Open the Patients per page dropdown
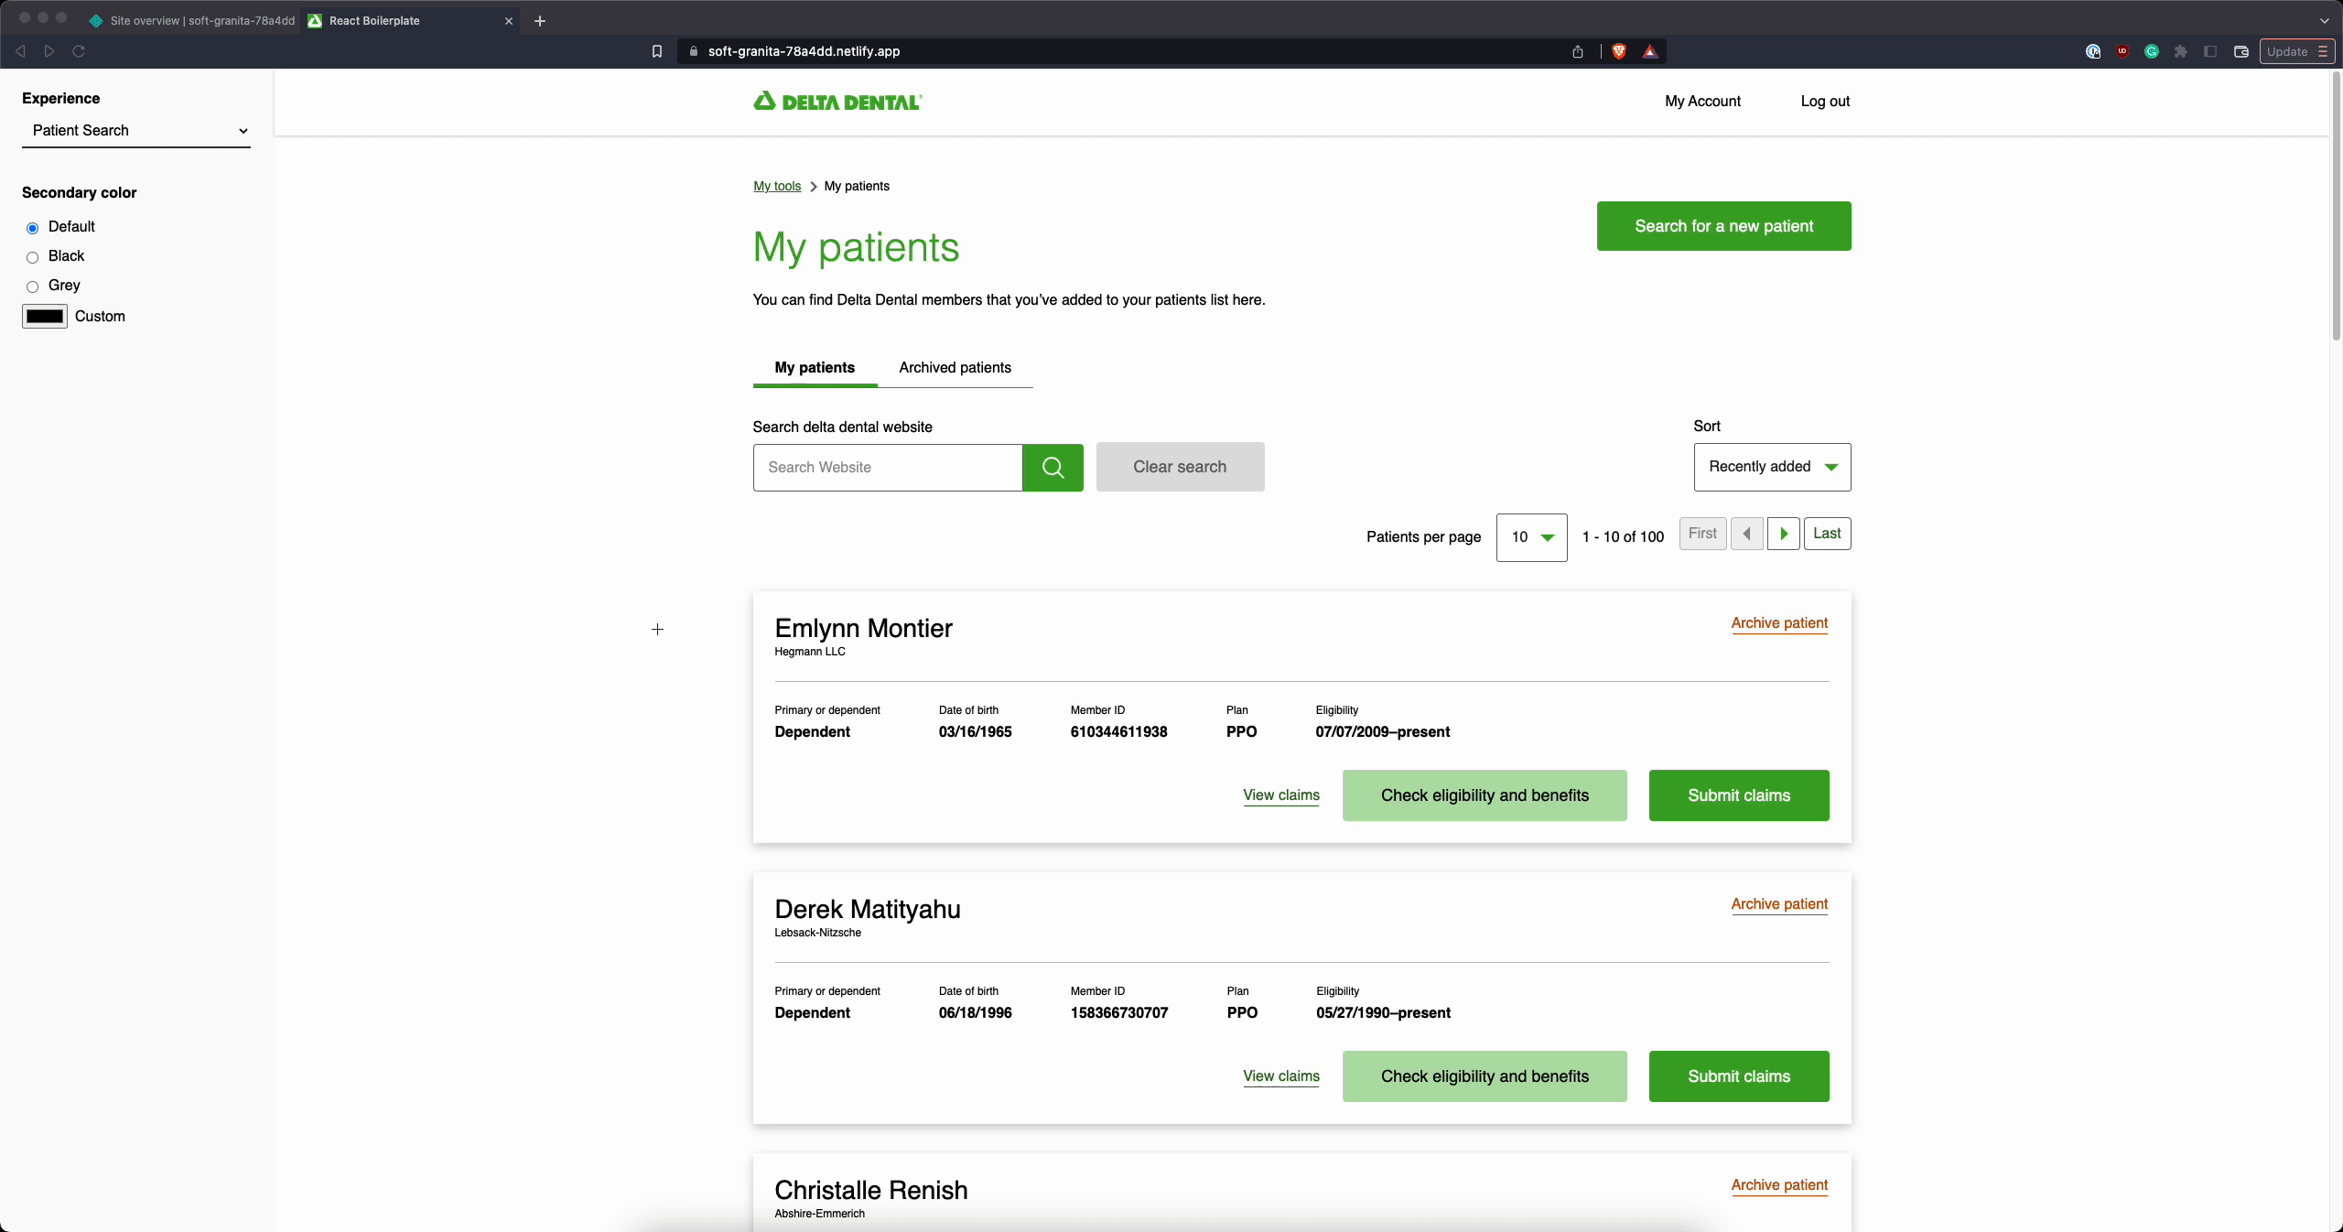This screenshot has width=2343, height=1232. pos(1531,537)
